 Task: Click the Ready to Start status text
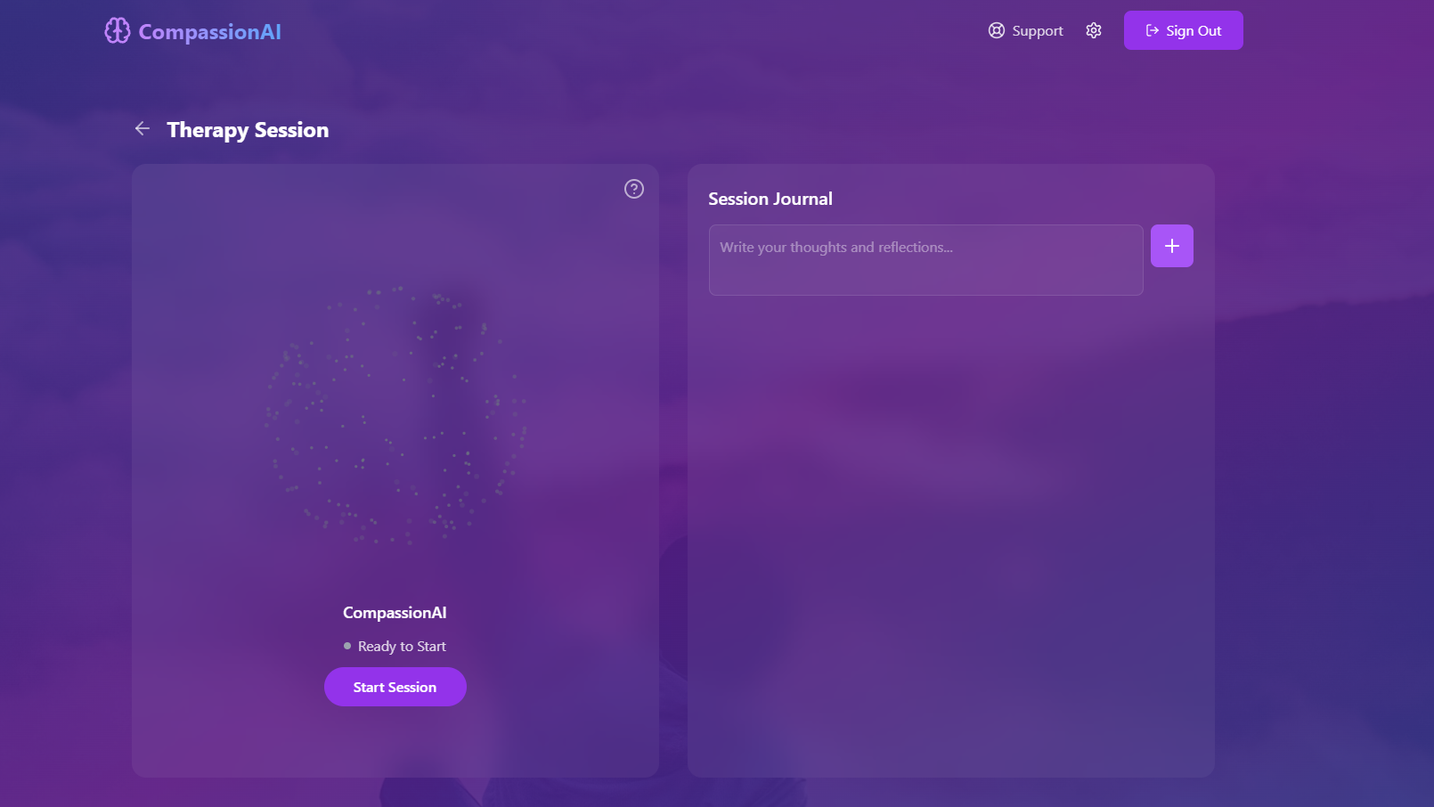click(402, 647)
